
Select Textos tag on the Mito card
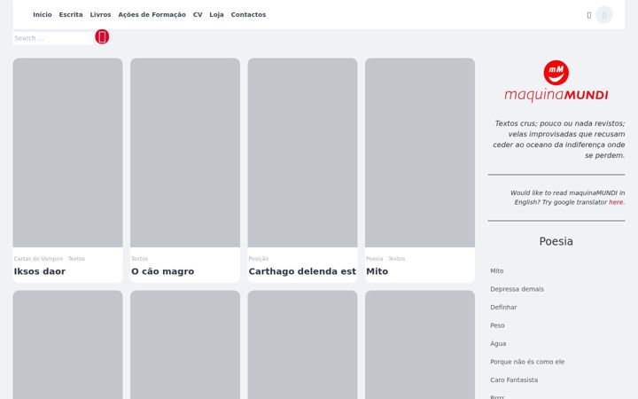pyautogui.click(x=396, y=259)
